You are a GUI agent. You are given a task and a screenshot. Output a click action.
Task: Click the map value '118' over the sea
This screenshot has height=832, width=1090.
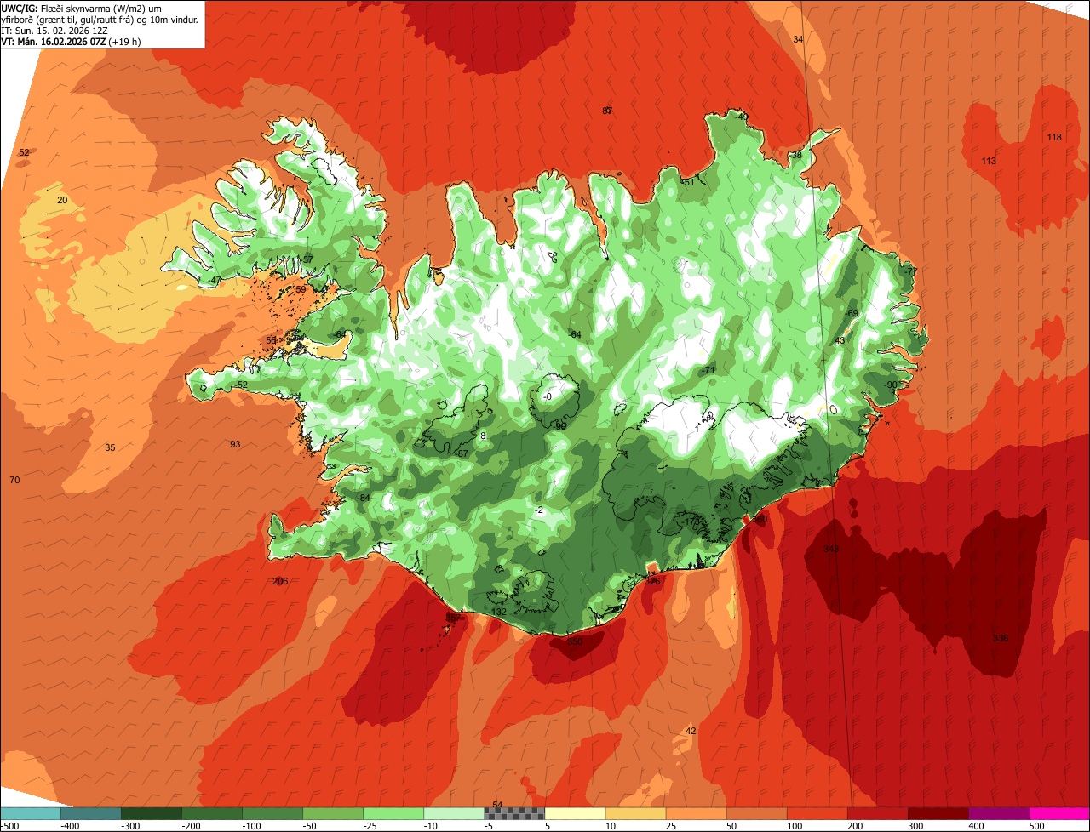coord(1054,137)
